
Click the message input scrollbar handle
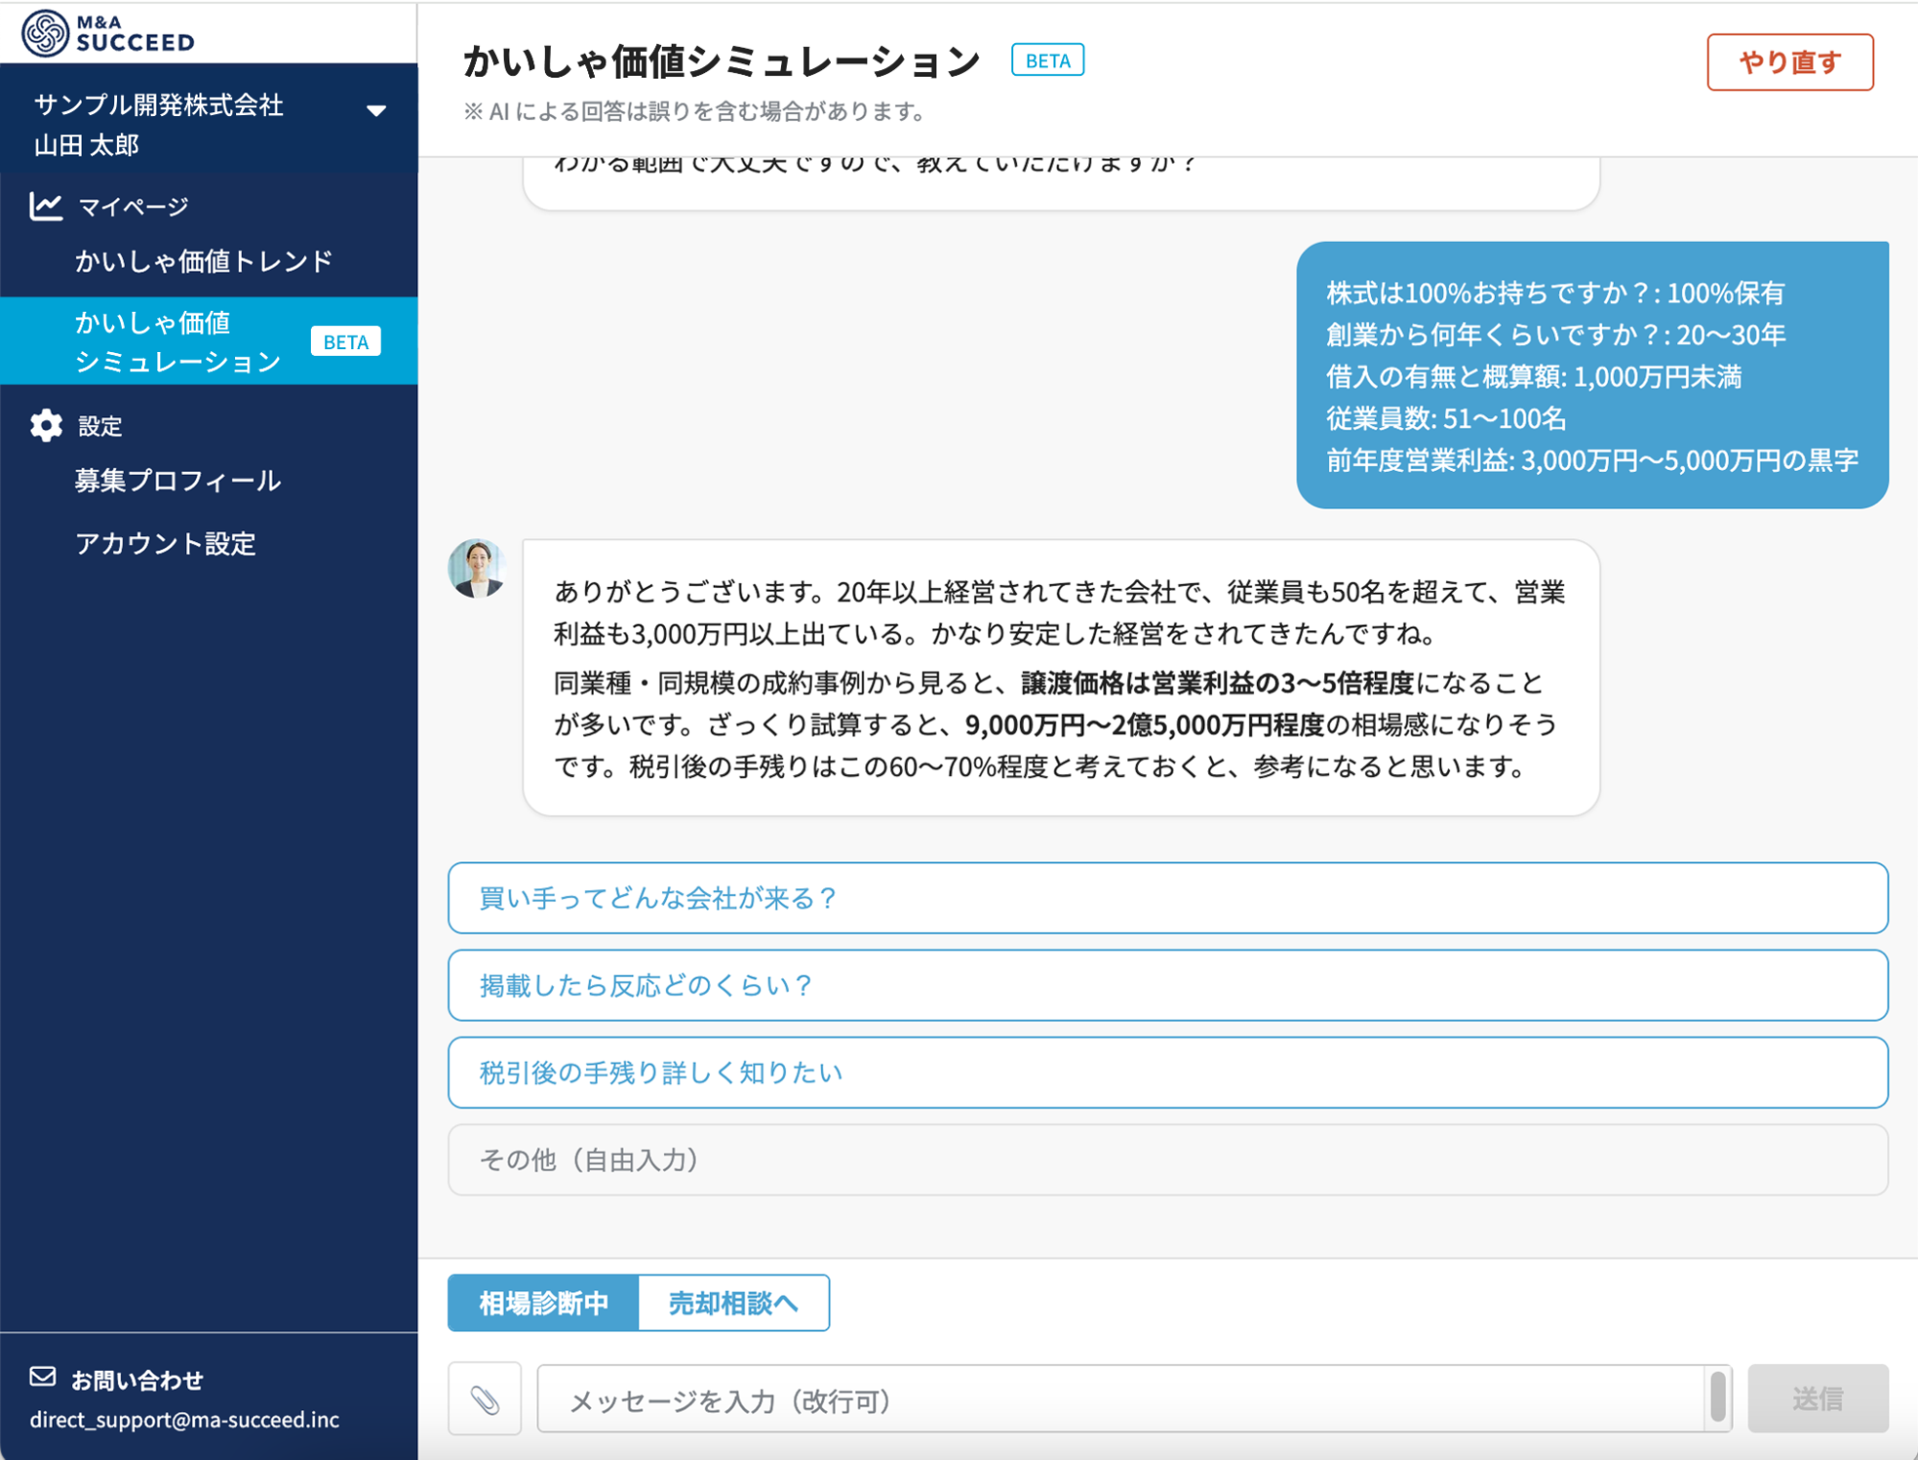[x=1717, y=1398]
